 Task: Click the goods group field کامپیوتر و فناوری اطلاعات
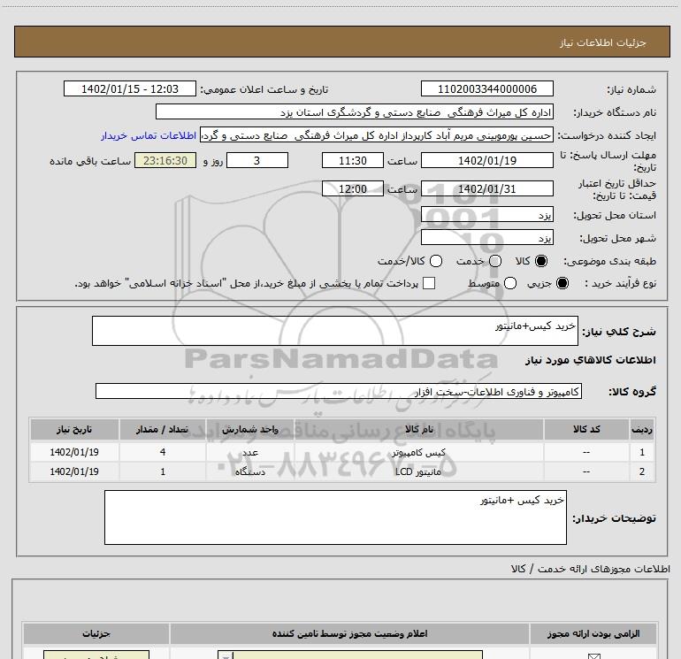(339, 391)
